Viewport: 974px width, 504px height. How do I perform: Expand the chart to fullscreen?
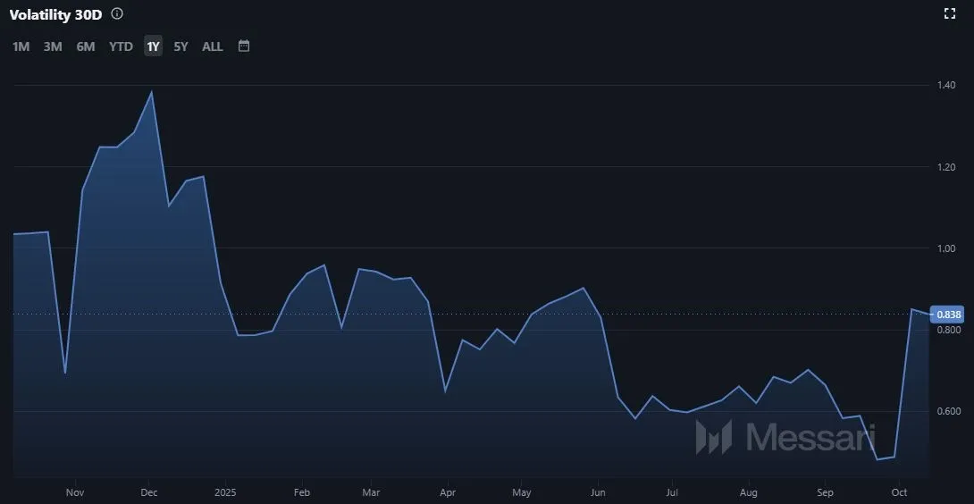tap(950, 13)
